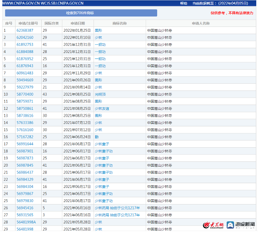The width and height of the screenshot is (258, 232).
Task: Open trademark 少林童子 in row 17
Action: click(x=102, y=144)
